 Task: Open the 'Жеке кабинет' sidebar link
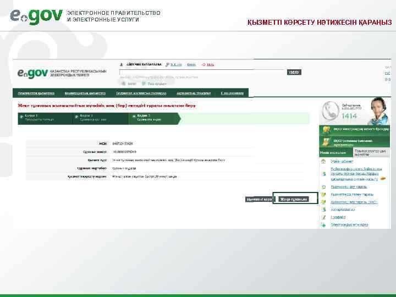pos(342,161)
